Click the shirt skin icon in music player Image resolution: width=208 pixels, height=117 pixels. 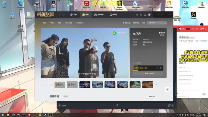193,29
